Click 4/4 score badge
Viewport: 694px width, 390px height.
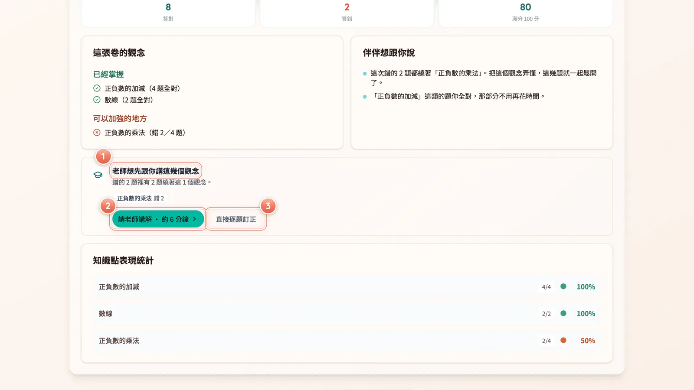(x=547, y=287)
